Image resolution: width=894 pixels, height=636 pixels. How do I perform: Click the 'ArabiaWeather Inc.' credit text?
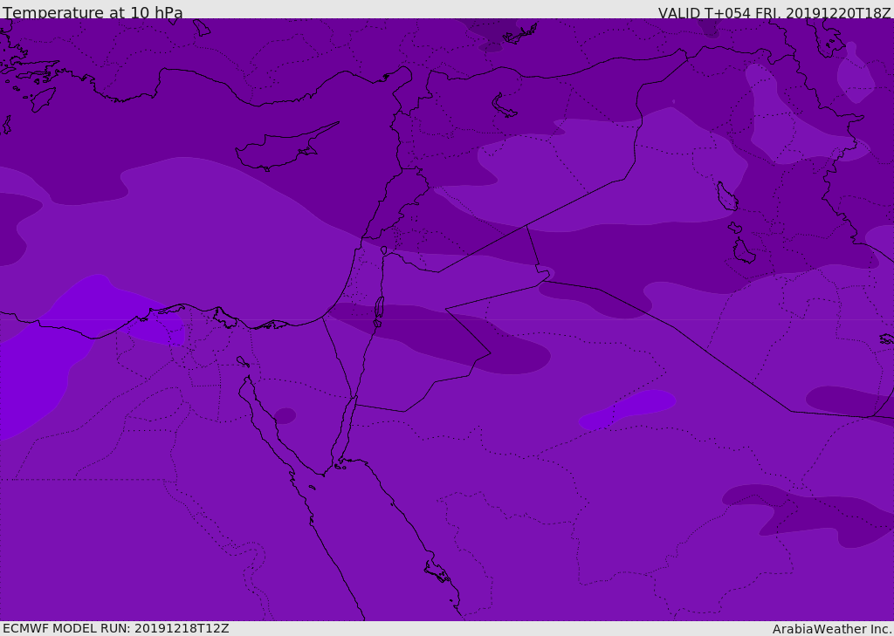point(832,629)
